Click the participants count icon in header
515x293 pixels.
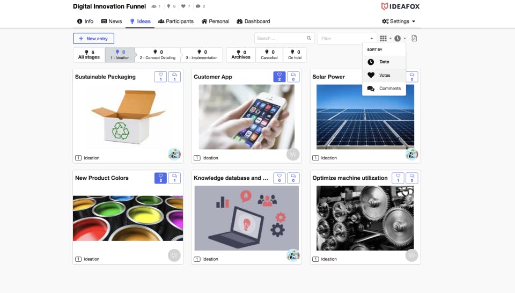coord(154,6)
